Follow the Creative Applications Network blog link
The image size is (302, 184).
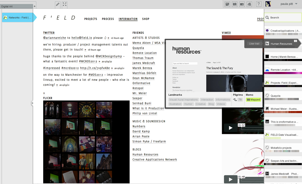(155, 160)
